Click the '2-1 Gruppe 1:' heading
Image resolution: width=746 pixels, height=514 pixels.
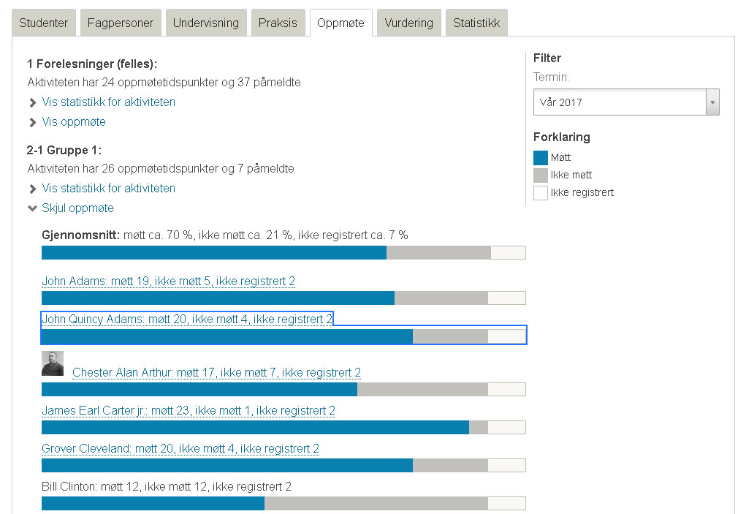64,151
